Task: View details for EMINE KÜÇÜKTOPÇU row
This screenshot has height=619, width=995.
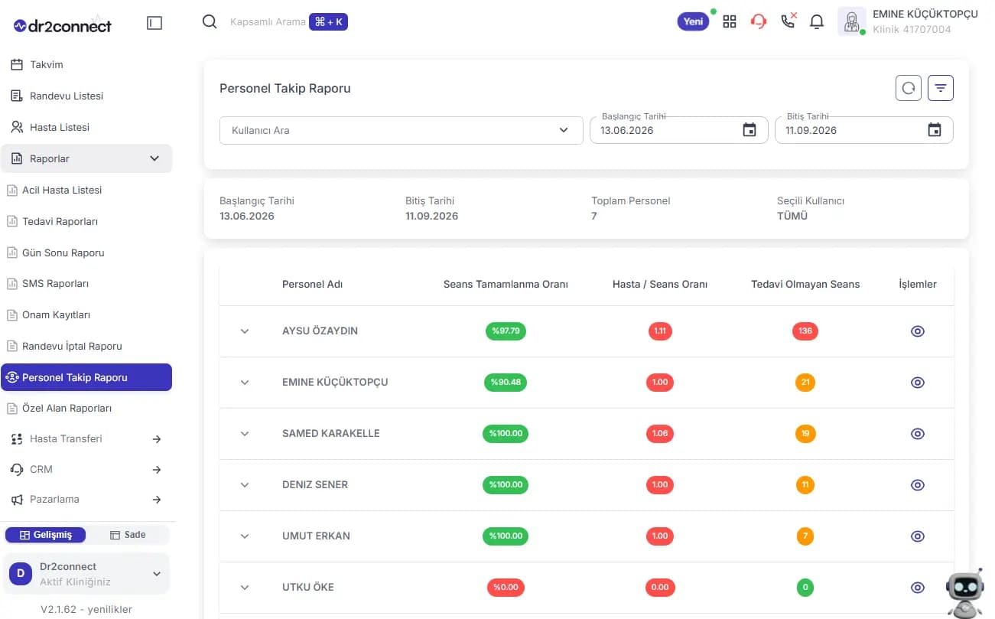Action: tap(918, 383)
